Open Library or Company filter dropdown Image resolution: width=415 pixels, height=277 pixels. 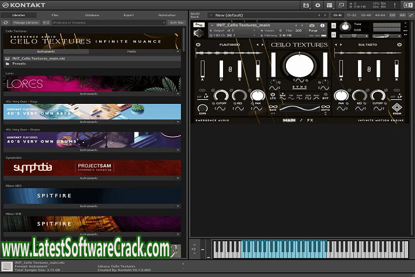tap(164, 23)
